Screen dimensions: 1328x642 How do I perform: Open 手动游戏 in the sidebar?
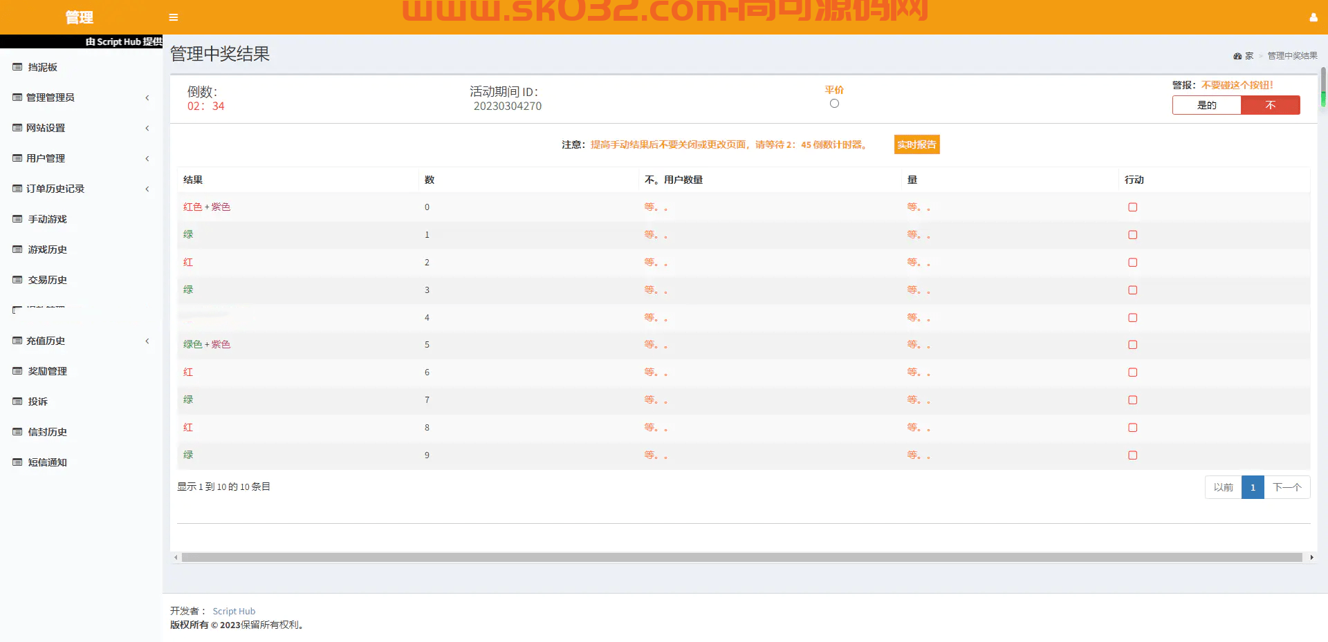[x=47, y=219]
